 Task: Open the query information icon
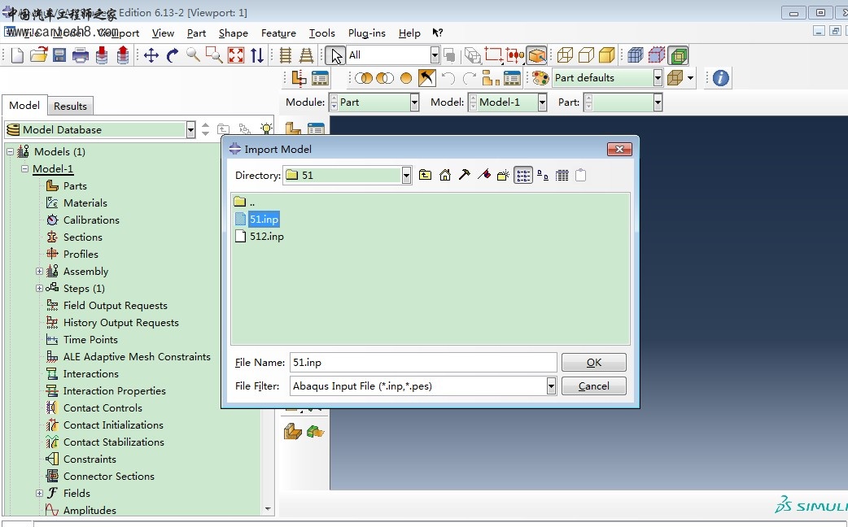pyautogui.click(x=720, y=78)
